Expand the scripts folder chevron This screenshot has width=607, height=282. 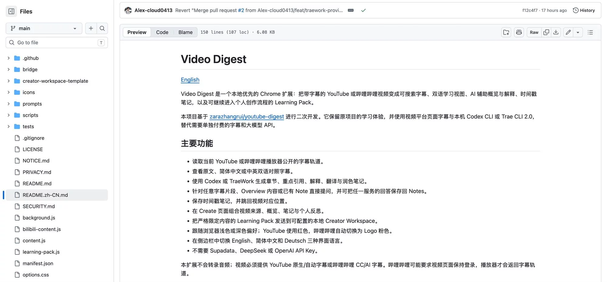coord(8,115)
